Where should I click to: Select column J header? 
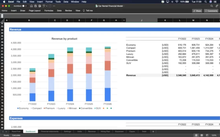click(142, 20)
